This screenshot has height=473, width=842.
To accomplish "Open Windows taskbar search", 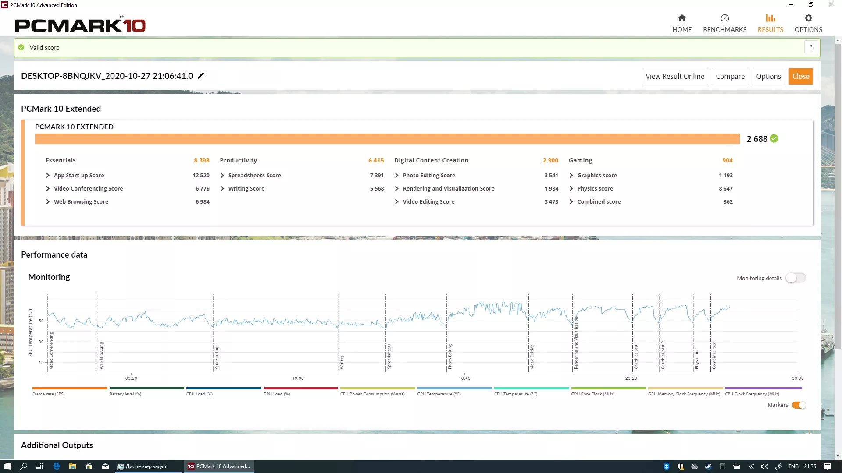I will [x=24, y=466].
